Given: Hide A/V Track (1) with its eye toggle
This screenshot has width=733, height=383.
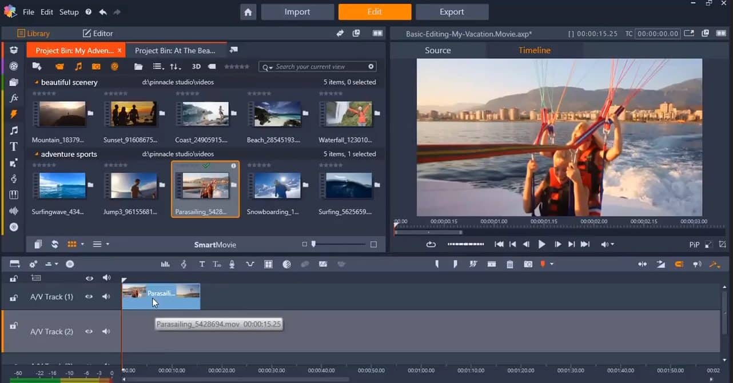Looking at the screenshot, I should pos(89,297).
